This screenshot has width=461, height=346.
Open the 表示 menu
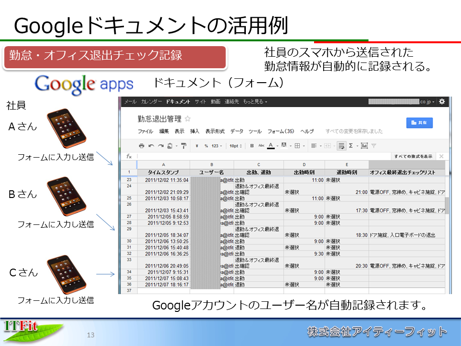pyautogui.click(x=179, y=131)
